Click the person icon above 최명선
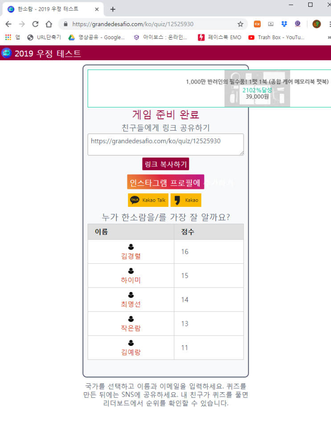The width and height of the screenshot is (331, 431). coord(131,295)
